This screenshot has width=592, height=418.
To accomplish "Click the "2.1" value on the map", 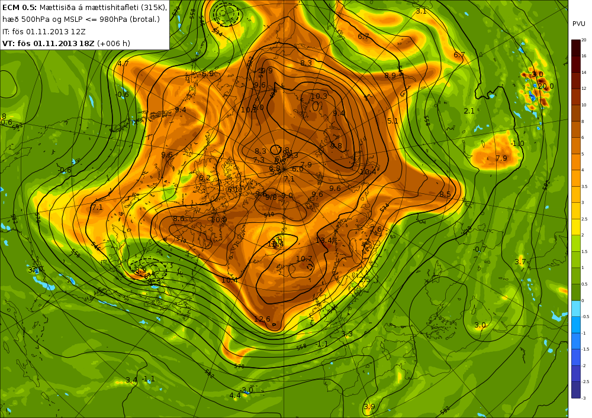I will pos(469,111).
